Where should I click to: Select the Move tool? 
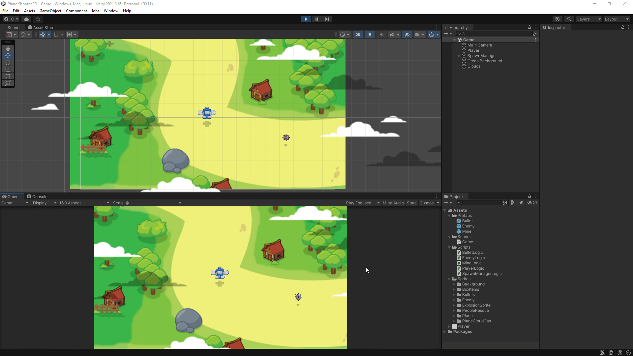[8, 55]
